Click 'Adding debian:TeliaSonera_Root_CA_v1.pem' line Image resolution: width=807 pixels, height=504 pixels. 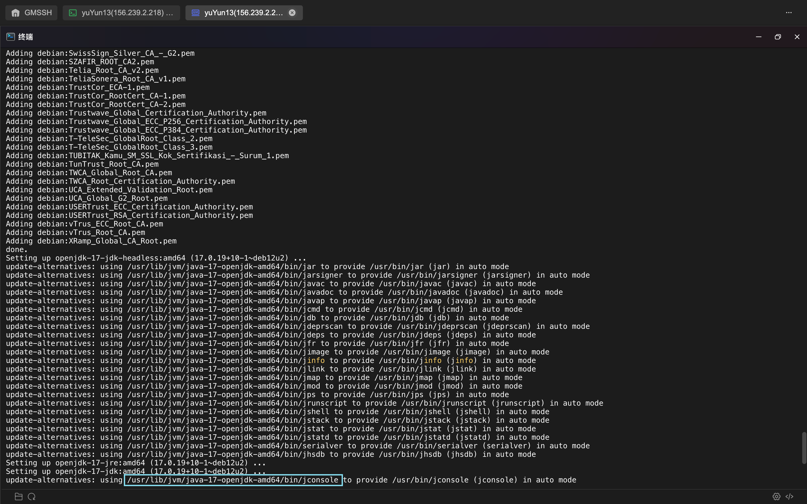tap(96, 79)
